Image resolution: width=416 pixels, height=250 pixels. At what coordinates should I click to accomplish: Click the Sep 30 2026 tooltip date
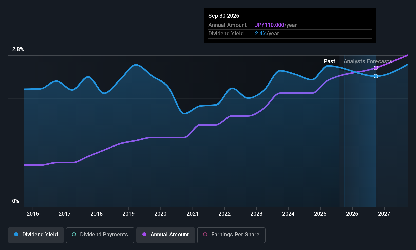click(224, 16)
